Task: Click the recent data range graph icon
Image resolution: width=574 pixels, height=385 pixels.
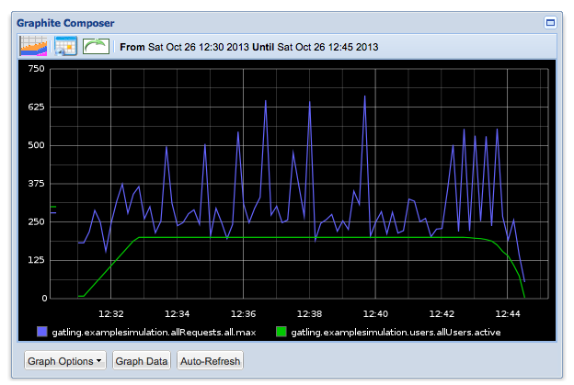Action: (33, 46)
